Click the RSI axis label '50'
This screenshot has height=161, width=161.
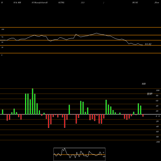(2, 42)
